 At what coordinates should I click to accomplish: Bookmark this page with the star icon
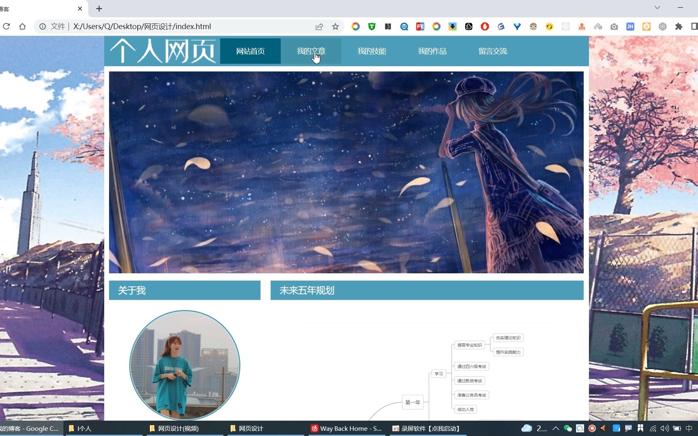coord(335,27)
